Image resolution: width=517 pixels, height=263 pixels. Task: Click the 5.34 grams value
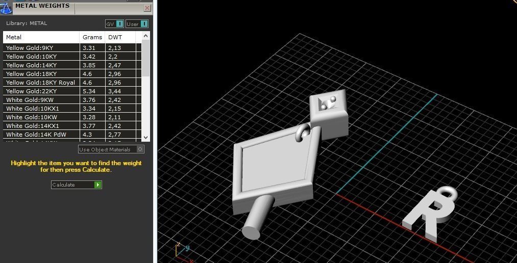click(x=89, y=91)
